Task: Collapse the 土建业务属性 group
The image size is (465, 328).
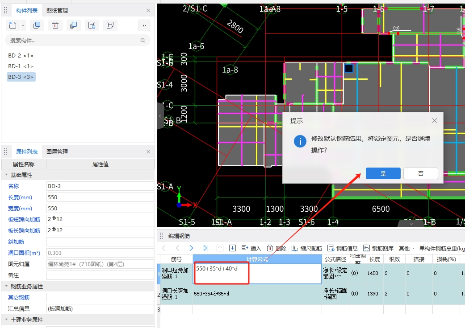Action: tap(6, 320)
